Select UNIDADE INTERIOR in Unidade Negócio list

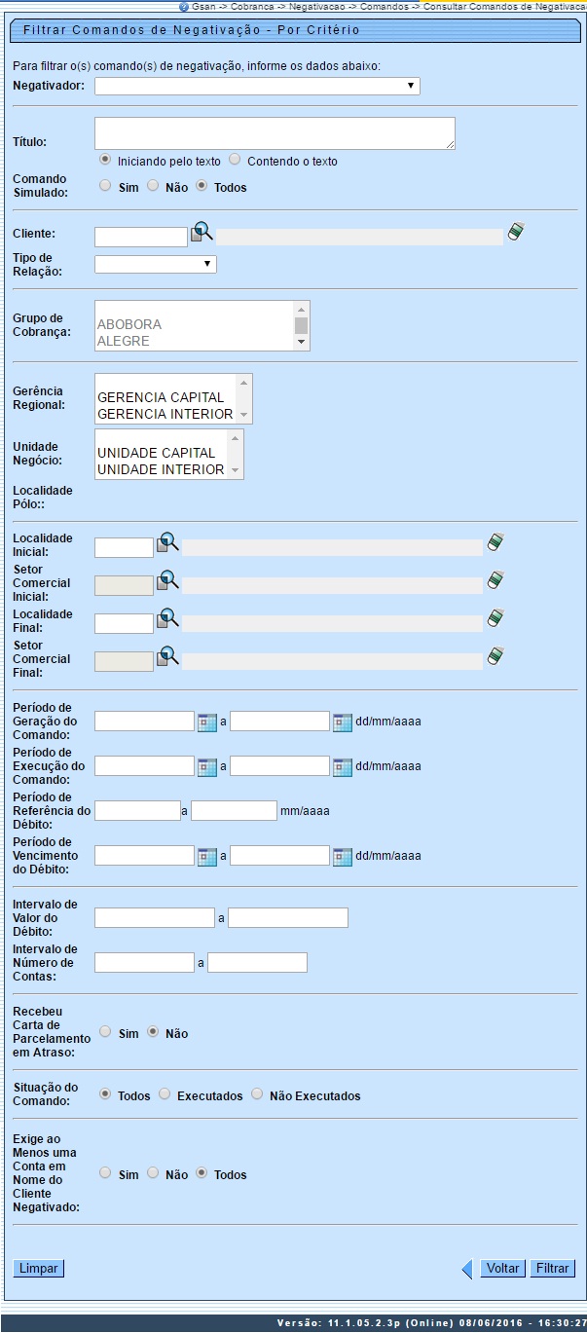[x=161, y=469]
